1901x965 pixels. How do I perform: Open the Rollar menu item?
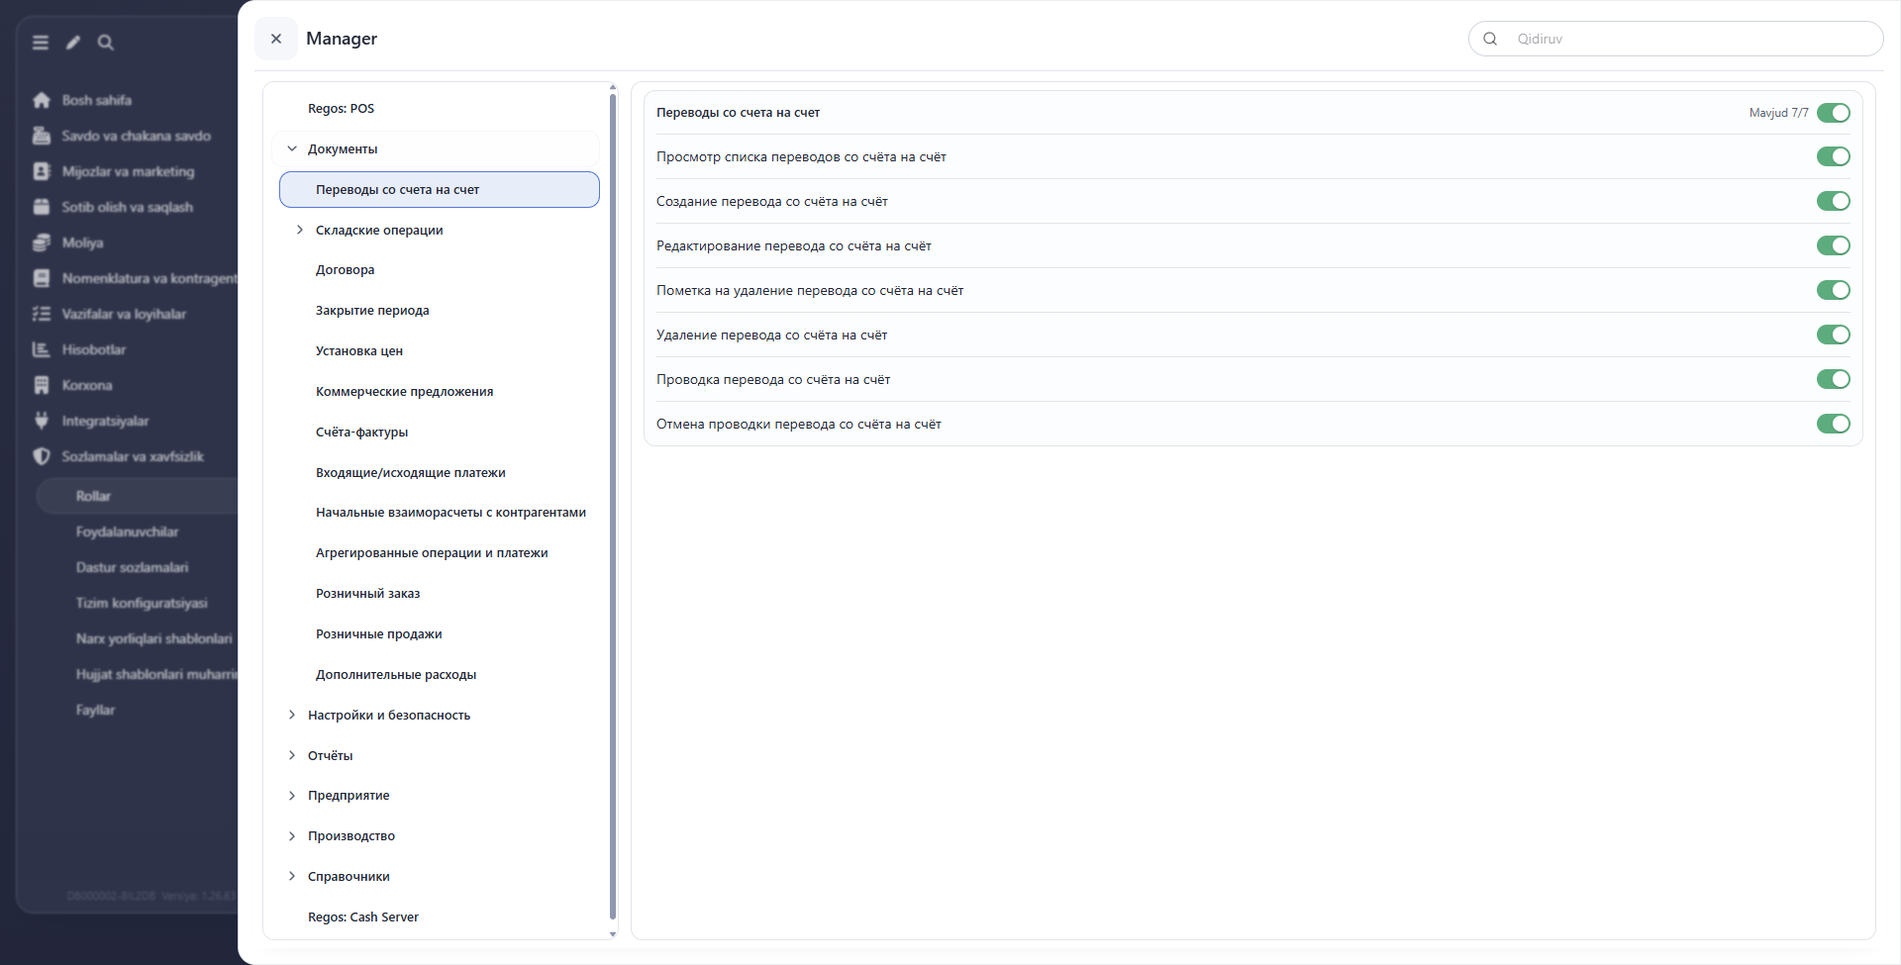[137, 496]
